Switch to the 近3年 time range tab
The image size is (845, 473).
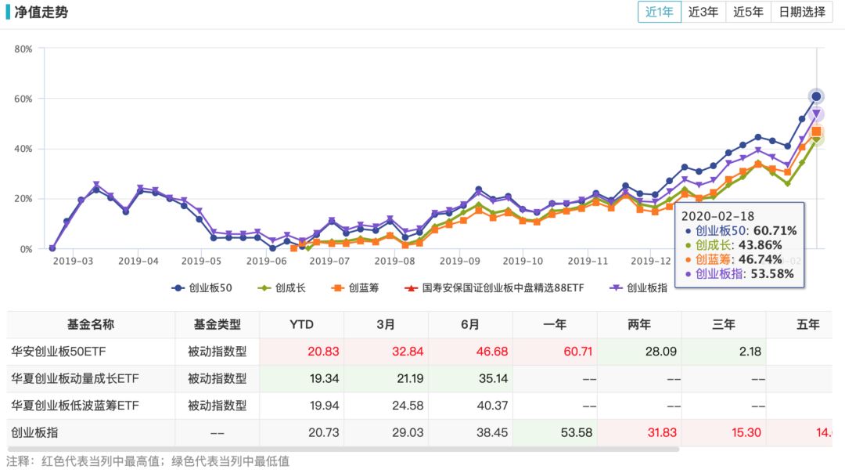[x=703, y=13]
